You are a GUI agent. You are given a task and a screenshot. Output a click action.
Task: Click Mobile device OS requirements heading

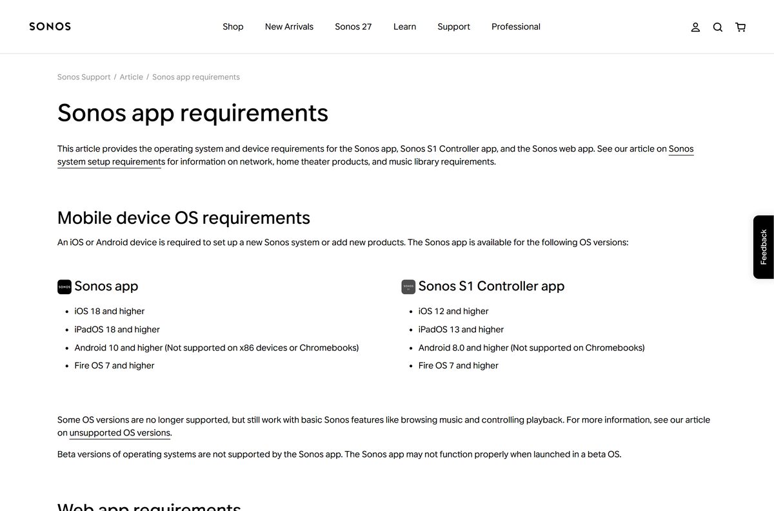(184, 218)
